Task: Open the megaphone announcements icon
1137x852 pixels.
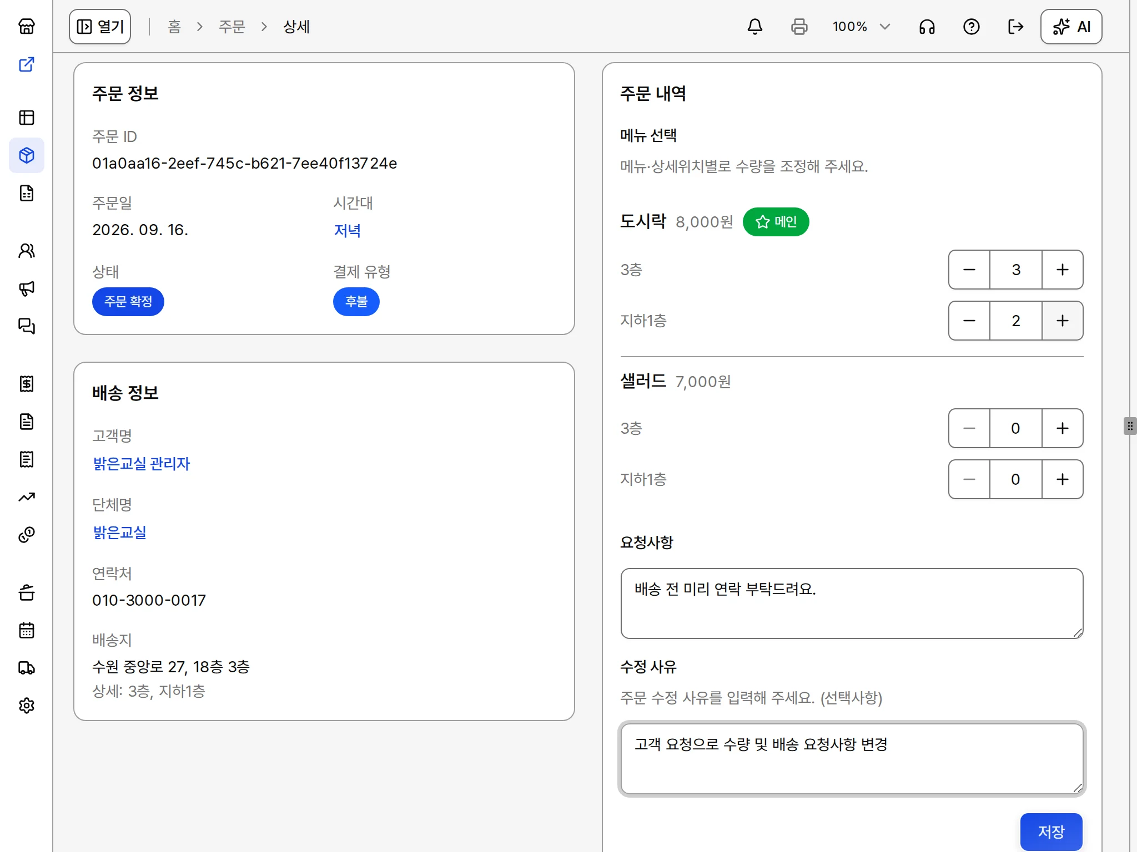Action: [27, 288]
